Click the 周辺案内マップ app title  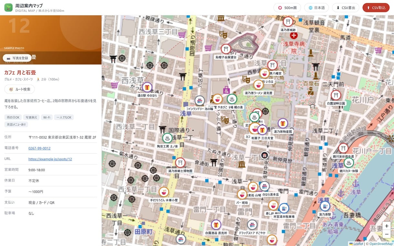[x=29, y=5]
